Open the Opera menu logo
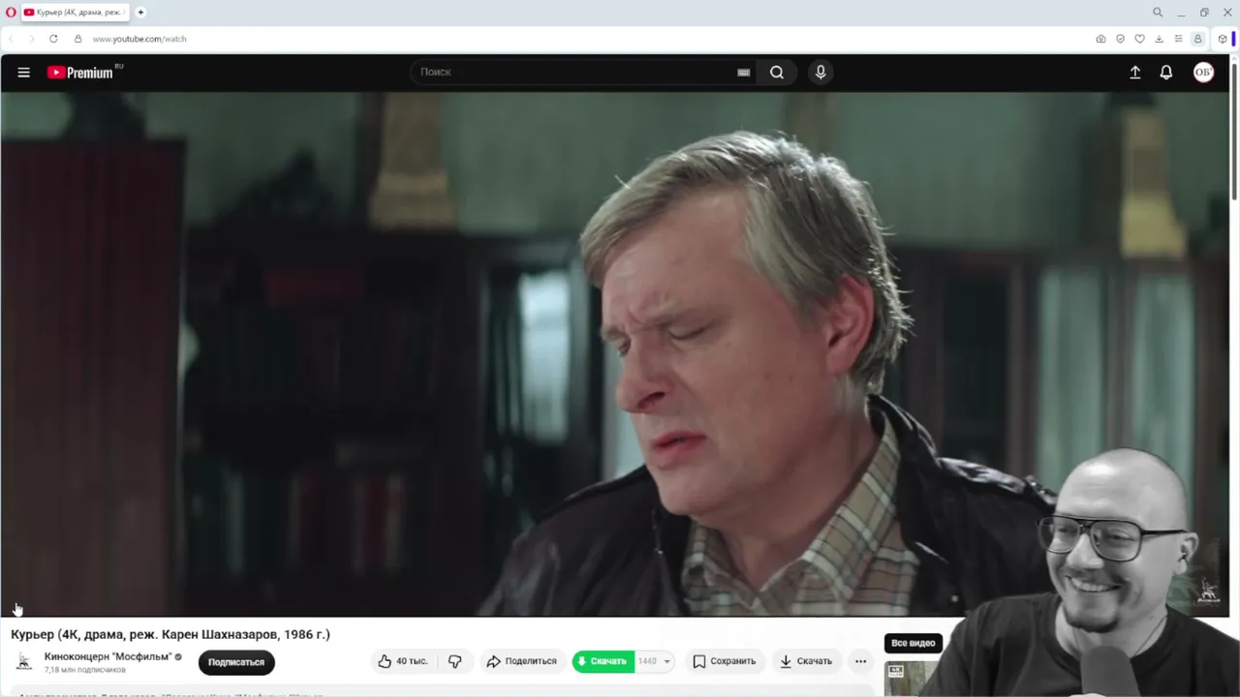The width and height of the screenshot is (1240, 697). click(x=11, y=13)
